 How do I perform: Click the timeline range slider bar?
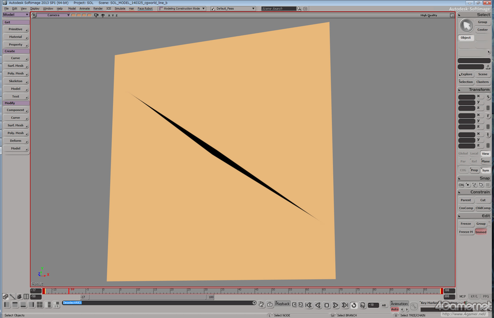pos(147,297)
